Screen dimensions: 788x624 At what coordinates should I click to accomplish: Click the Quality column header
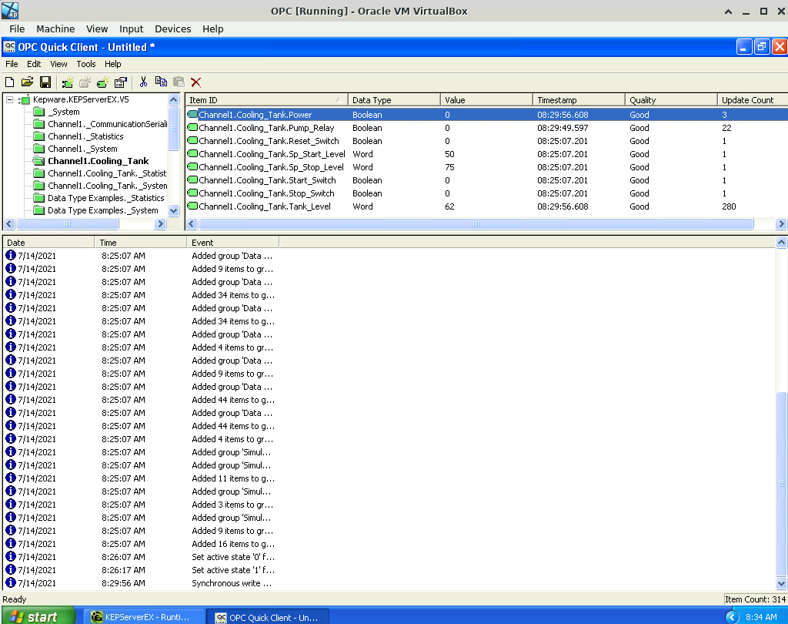[671, 99]
